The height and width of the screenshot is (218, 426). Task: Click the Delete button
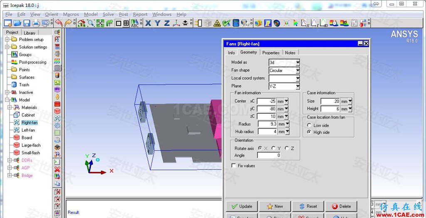(x=341, y=206)
